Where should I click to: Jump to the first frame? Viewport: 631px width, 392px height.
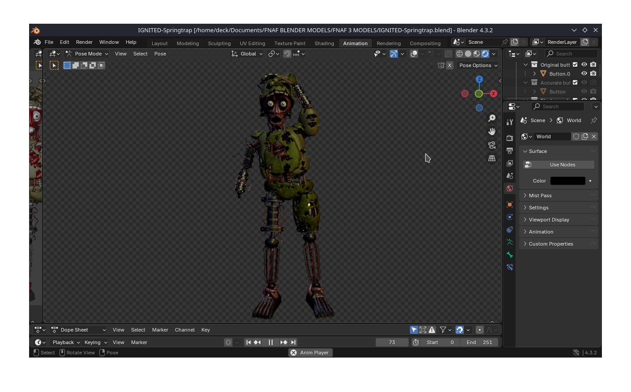(248, 342)
